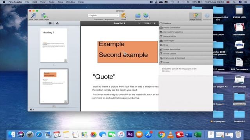Open Launchpad from the dock

[x=30, y=135]
